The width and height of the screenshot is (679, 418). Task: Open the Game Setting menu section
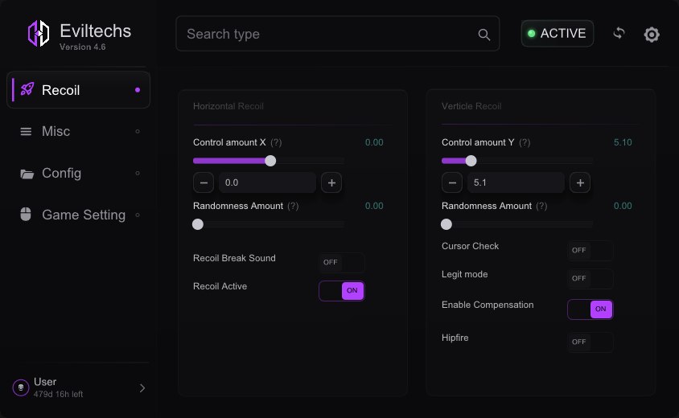pyautogui.click(x=78, y=215)
